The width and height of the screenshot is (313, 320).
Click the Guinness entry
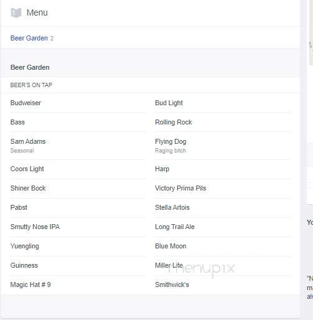coord(24,265)
